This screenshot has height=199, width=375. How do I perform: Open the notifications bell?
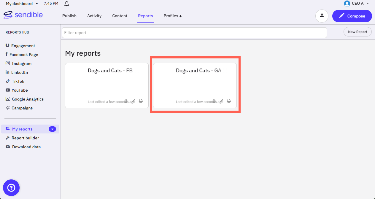67,4
